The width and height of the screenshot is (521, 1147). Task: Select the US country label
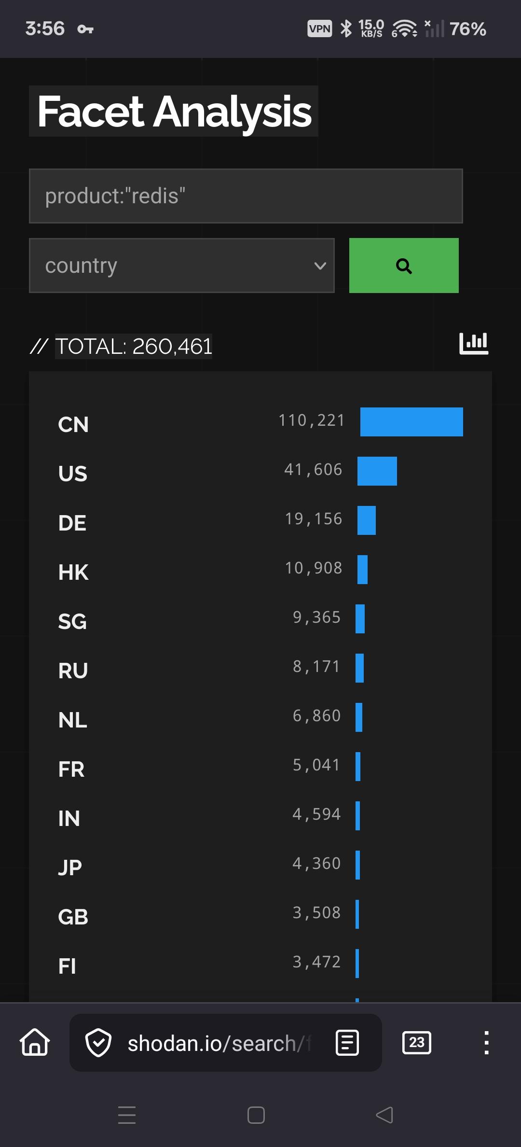pos(73,474)
